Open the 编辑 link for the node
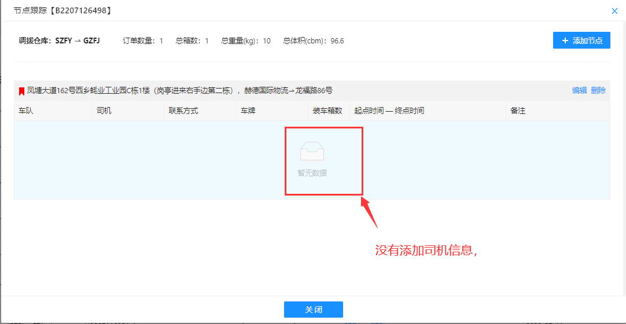 [x=579, y=90]
